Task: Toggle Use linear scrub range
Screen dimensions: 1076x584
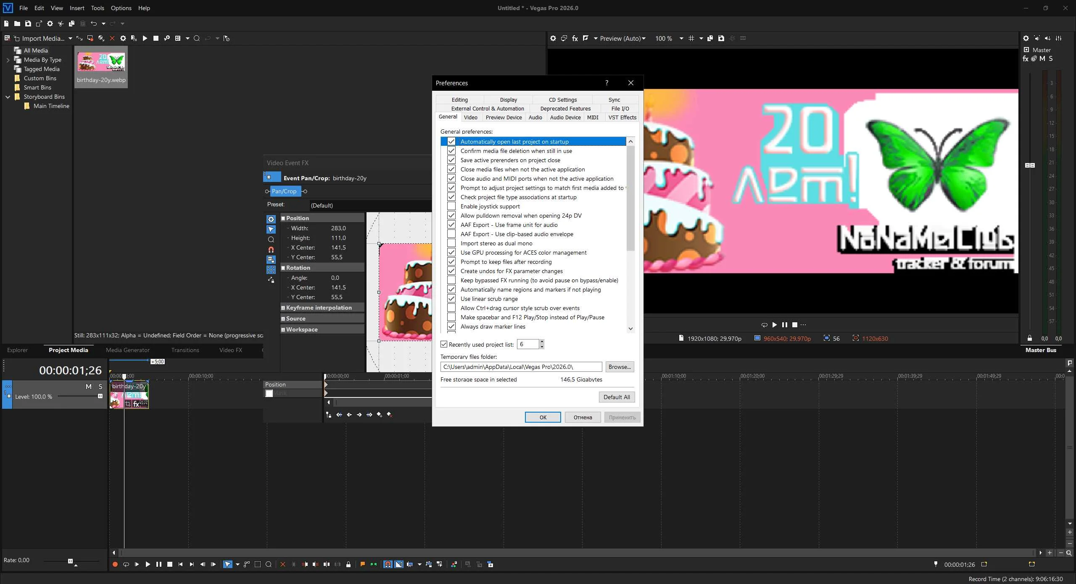Action: (451, 299)
